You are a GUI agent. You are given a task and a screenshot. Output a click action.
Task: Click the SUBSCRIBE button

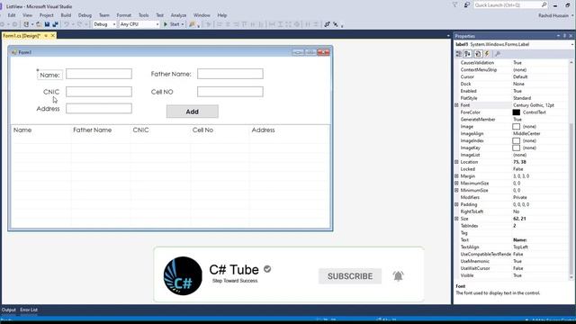click(350, 276)
